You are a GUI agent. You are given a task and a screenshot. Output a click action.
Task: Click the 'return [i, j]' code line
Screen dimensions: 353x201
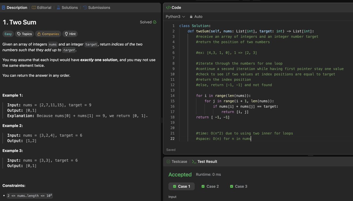[x=235, y=112]
